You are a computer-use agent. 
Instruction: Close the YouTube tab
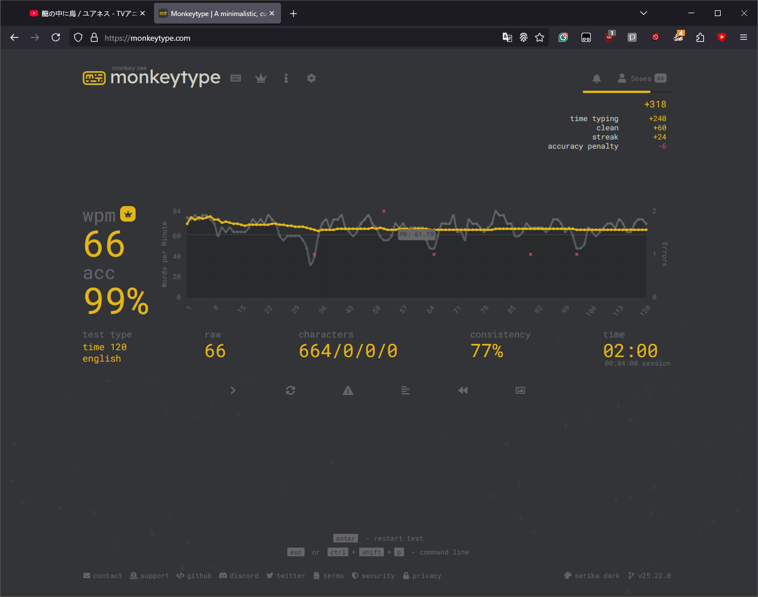coord(143,13)
